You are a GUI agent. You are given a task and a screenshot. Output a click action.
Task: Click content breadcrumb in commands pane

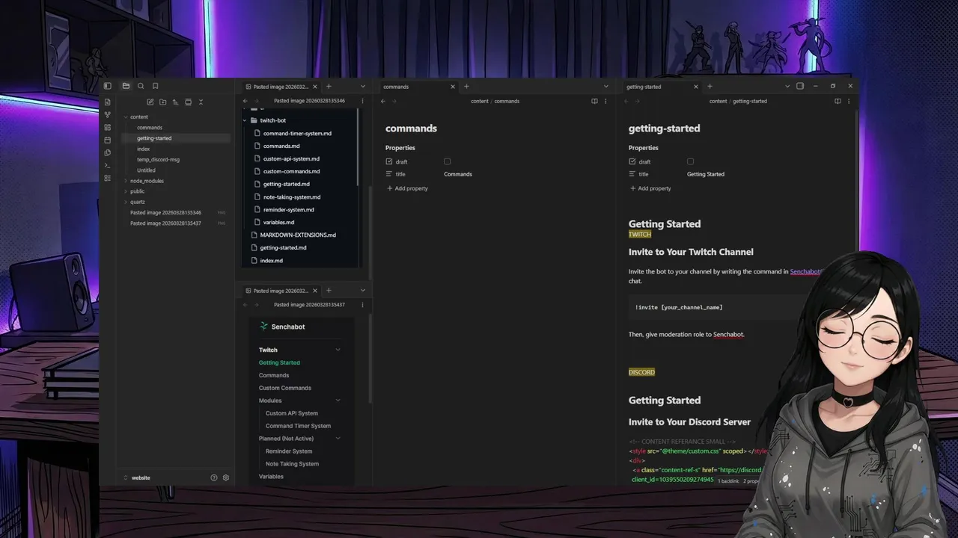click(x=480, y=101)
